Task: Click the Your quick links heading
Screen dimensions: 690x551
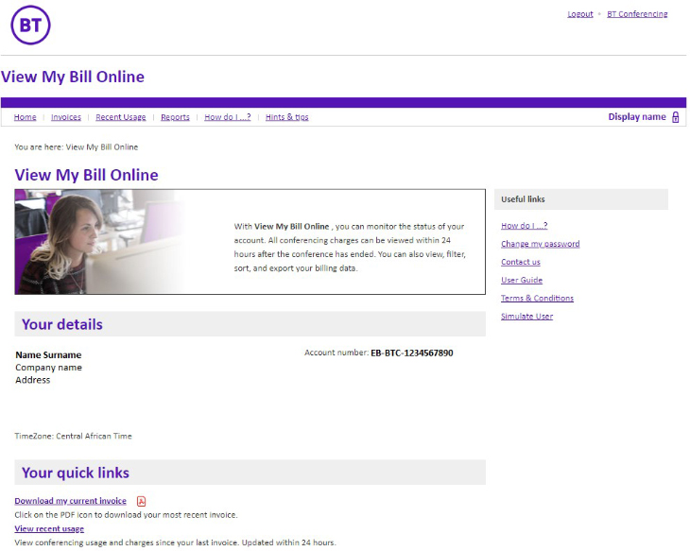Action: coord(76,473)
